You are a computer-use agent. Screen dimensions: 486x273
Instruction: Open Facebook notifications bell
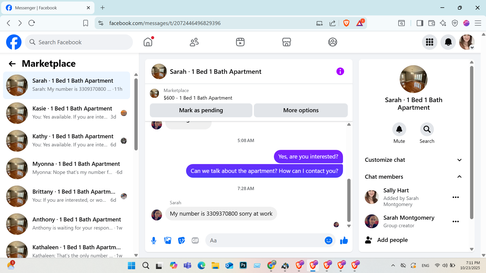(x=448, y=42)
